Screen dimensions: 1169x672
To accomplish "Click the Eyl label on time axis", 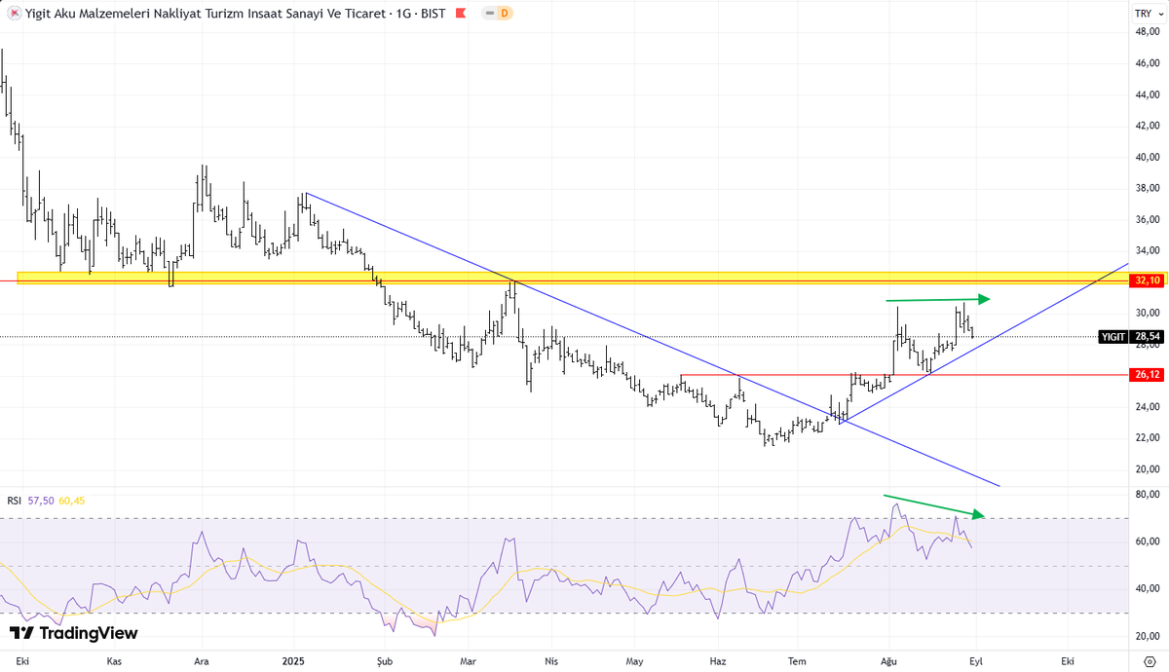I will [x=976, y=660].
